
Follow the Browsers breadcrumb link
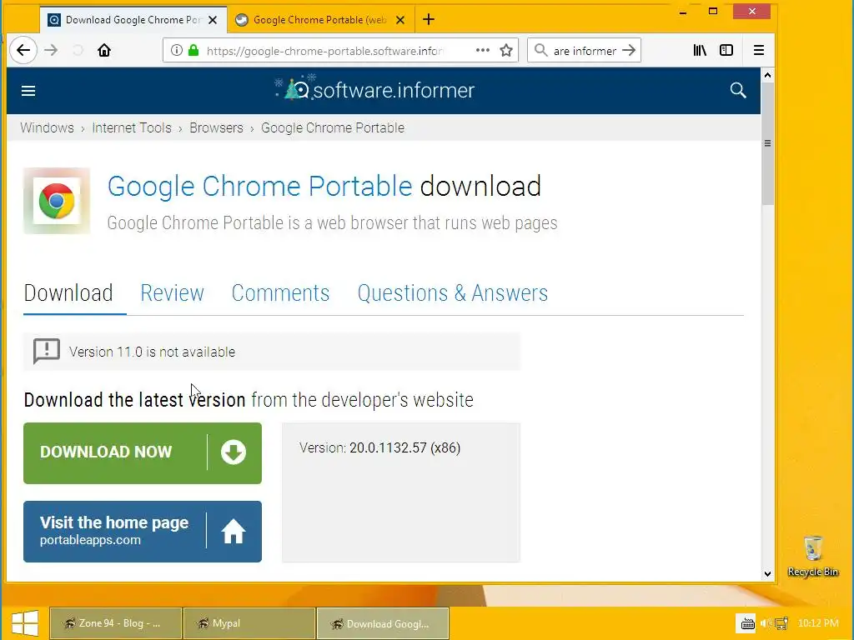coord(216,127)
